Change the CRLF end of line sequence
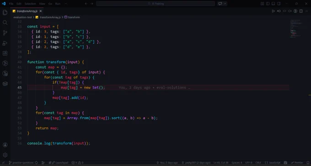This screenshot has height=166, width=311. click(258, 163)
